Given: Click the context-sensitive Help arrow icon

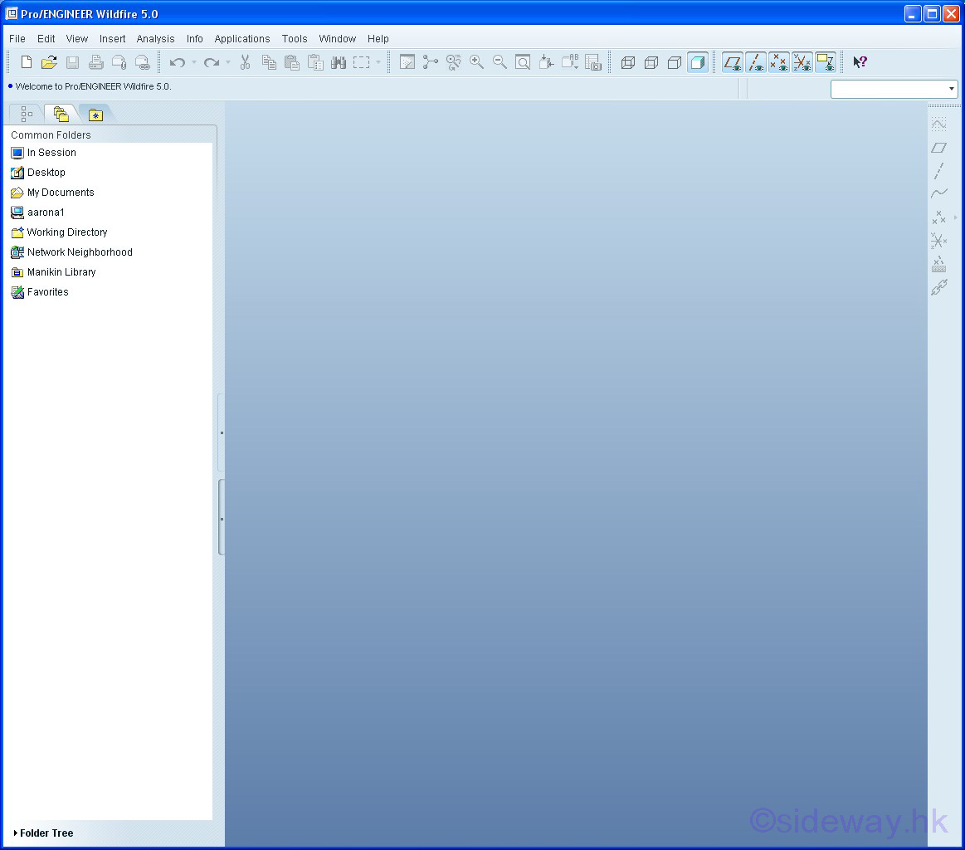Looking at the screenshot, I should pyautogui.click(x=860, y=62).
